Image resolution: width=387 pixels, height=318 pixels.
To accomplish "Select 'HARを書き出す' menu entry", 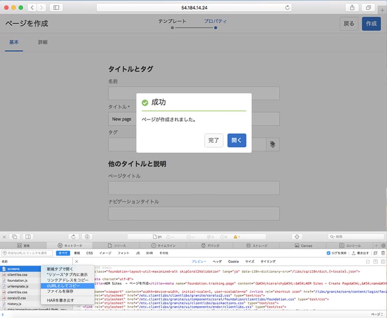I will [68, 300].
